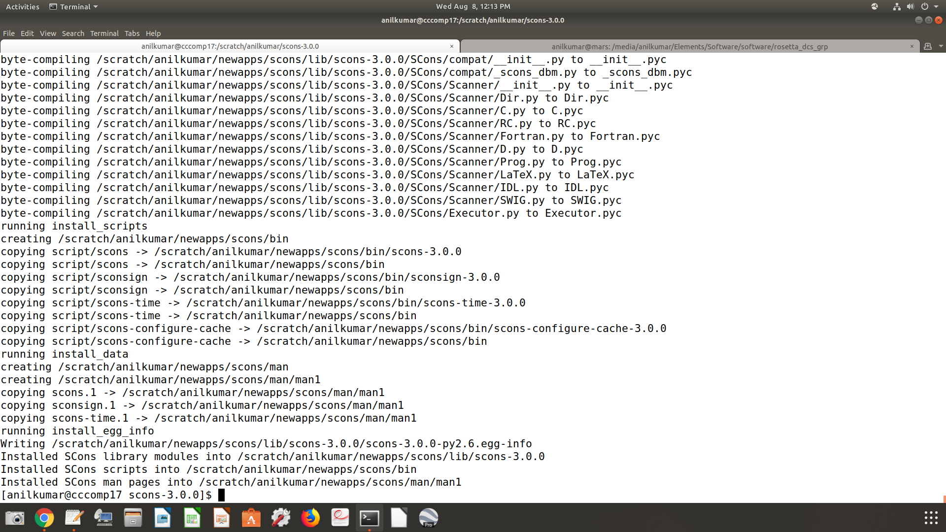Close the scons-3.0.0 terminal tab
This screenshot has height=532, width=946.
[x=451, y=46]
